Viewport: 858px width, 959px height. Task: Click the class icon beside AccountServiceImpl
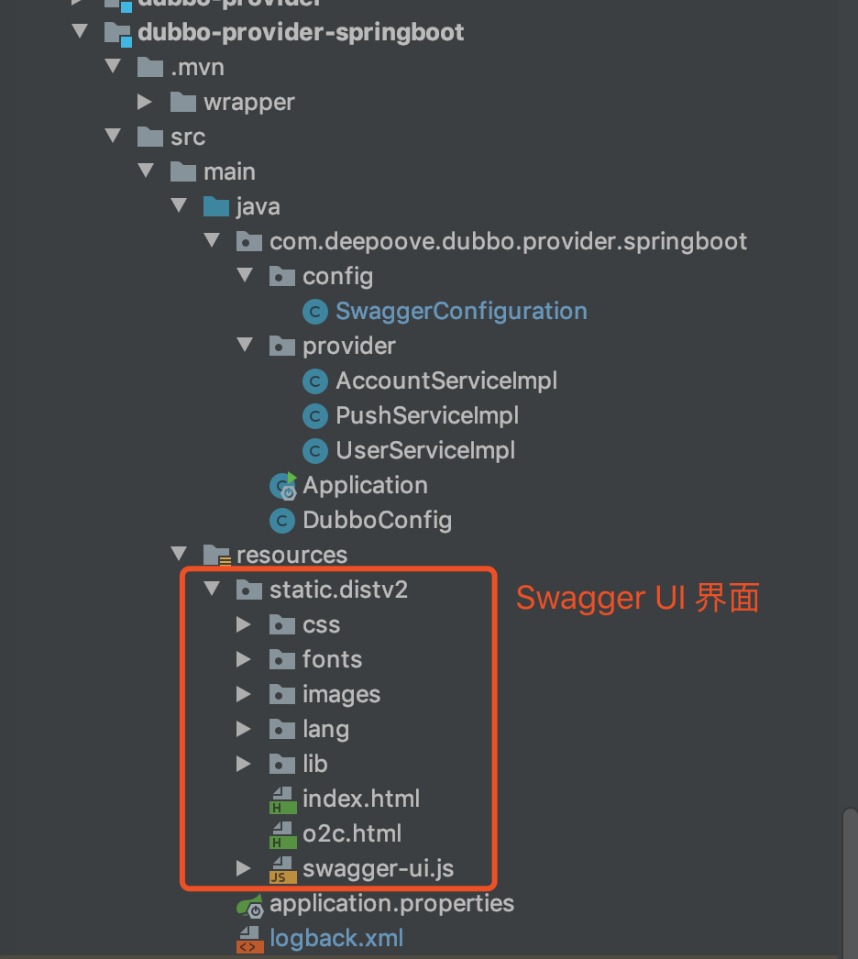(315, 380)
